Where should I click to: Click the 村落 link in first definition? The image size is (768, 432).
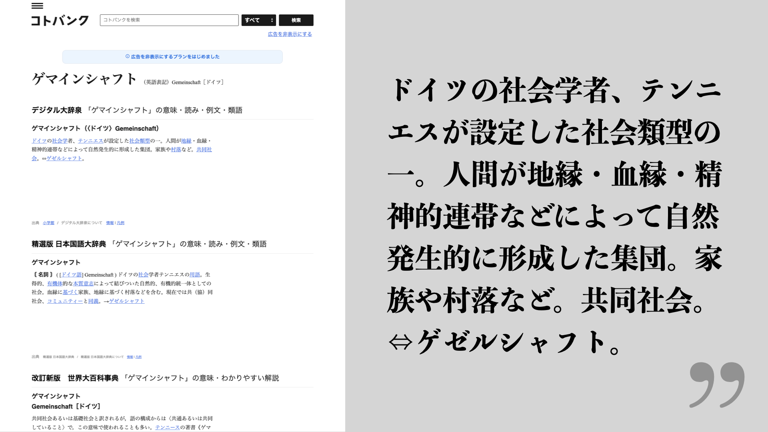176,150
